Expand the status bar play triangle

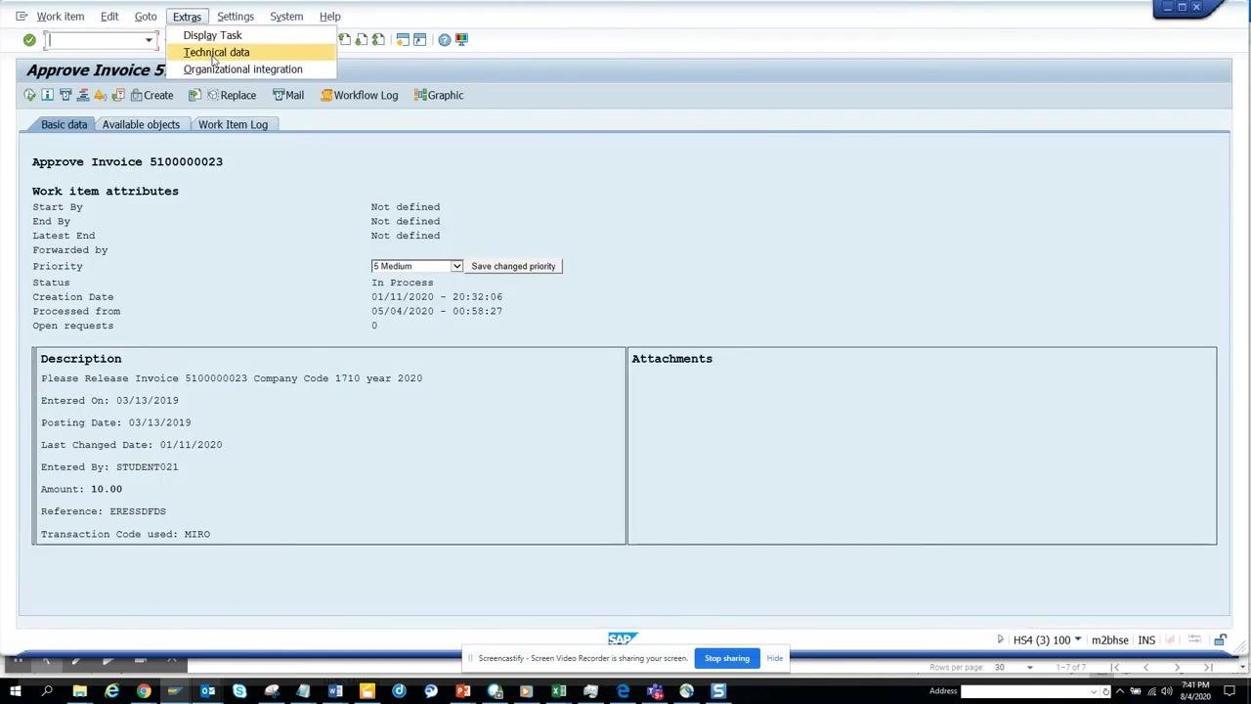(x=1000, y=639)
